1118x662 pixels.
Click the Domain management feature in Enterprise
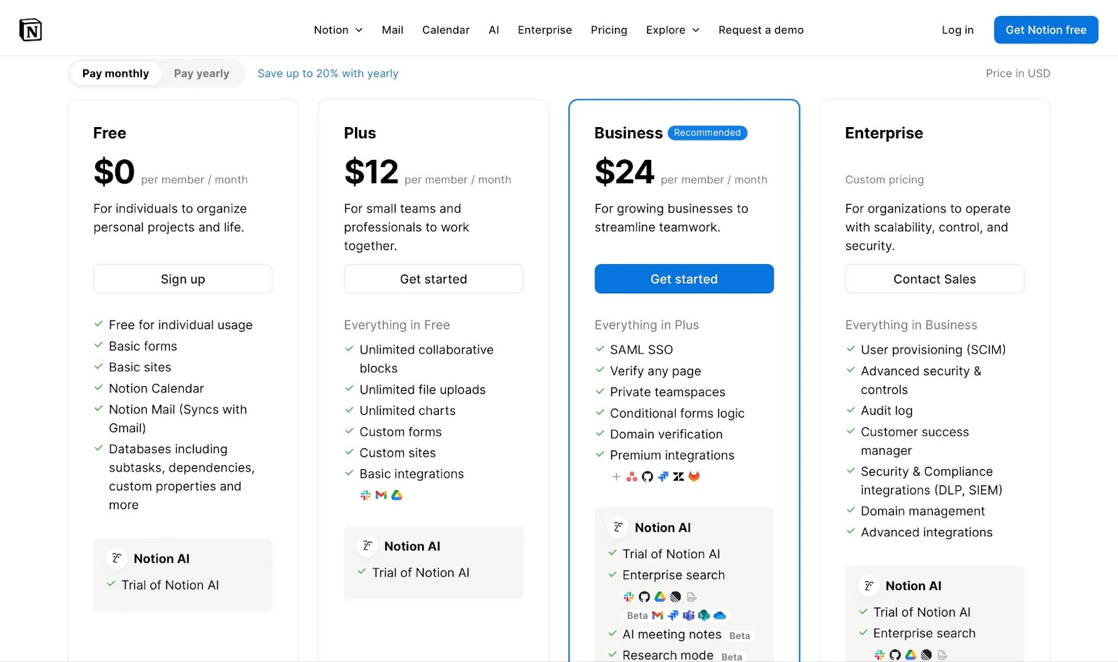pyautogui.click(x=923, y=511)
